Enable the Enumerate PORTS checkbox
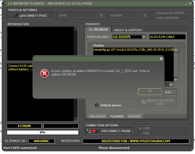The height and width of the screenshot is (154, 195). 153,13
